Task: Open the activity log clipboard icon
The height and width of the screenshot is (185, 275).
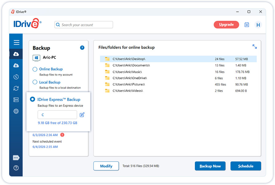Action: (247, 25)
